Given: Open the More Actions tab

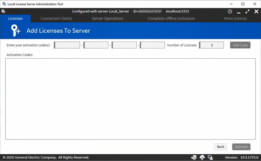Looking at the screenshot, I should (x=235, y=18).
